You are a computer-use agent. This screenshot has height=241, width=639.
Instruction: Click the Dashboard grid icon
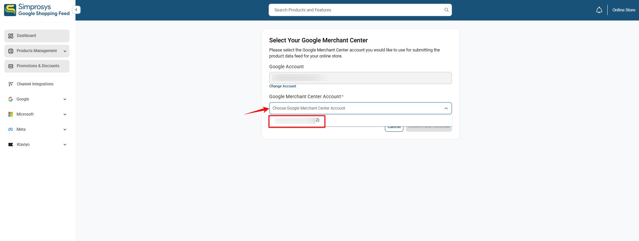[x=11, y=36]
